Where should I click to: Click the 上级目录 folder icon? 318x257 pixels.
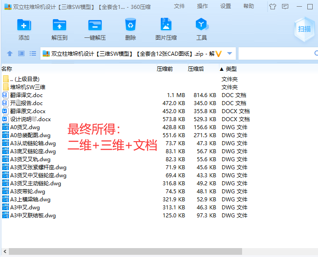[6, 79]
